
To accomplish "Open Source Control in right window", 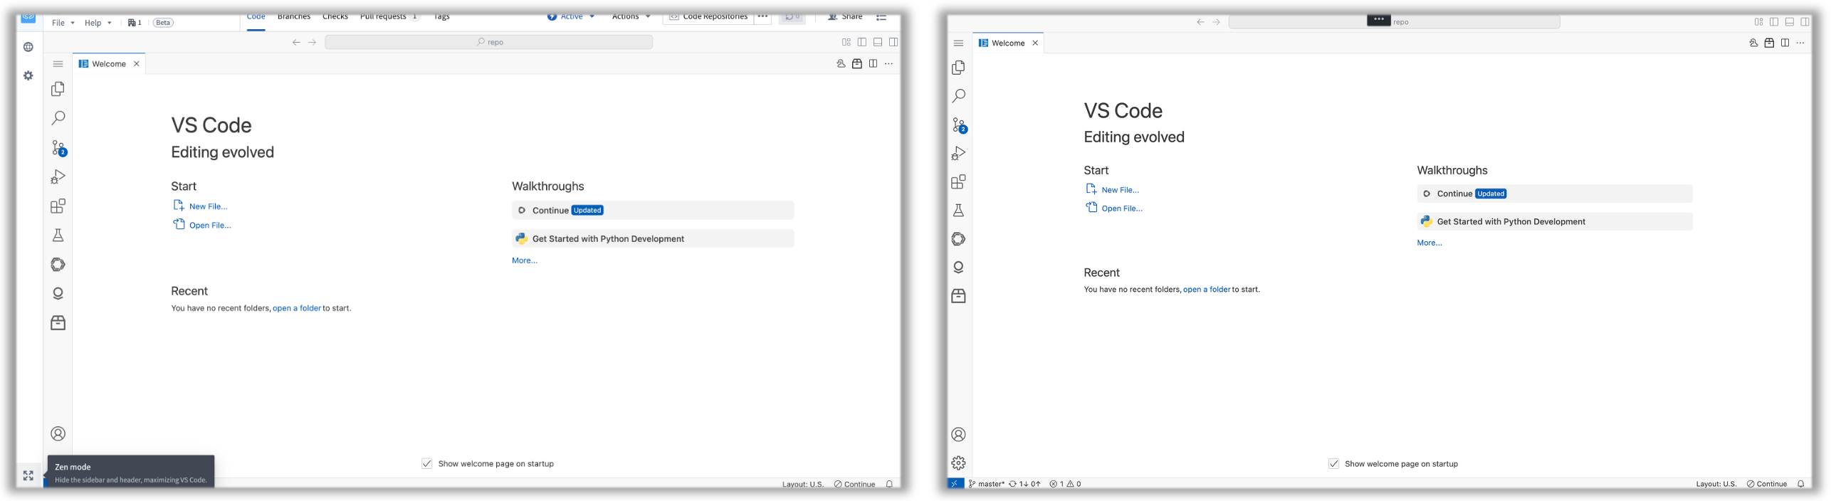I will 959,125.
